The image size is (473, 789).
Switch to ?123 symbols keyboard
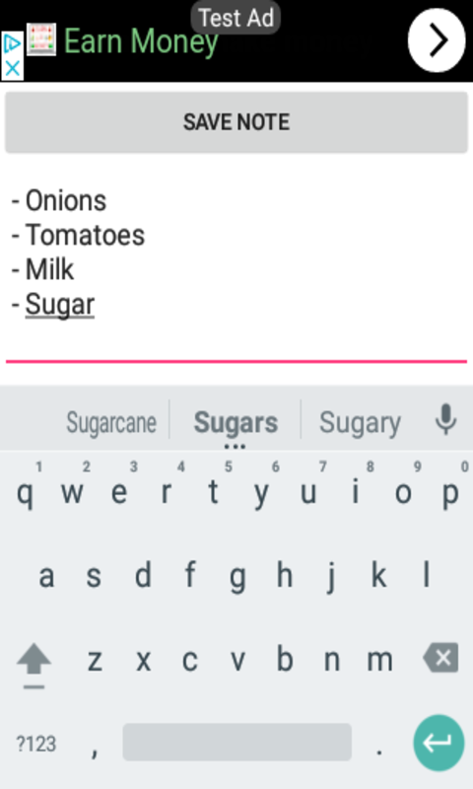36,744
